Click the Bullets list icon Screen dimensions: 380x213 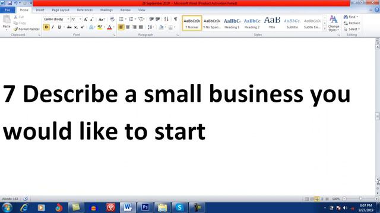[121, 19]
